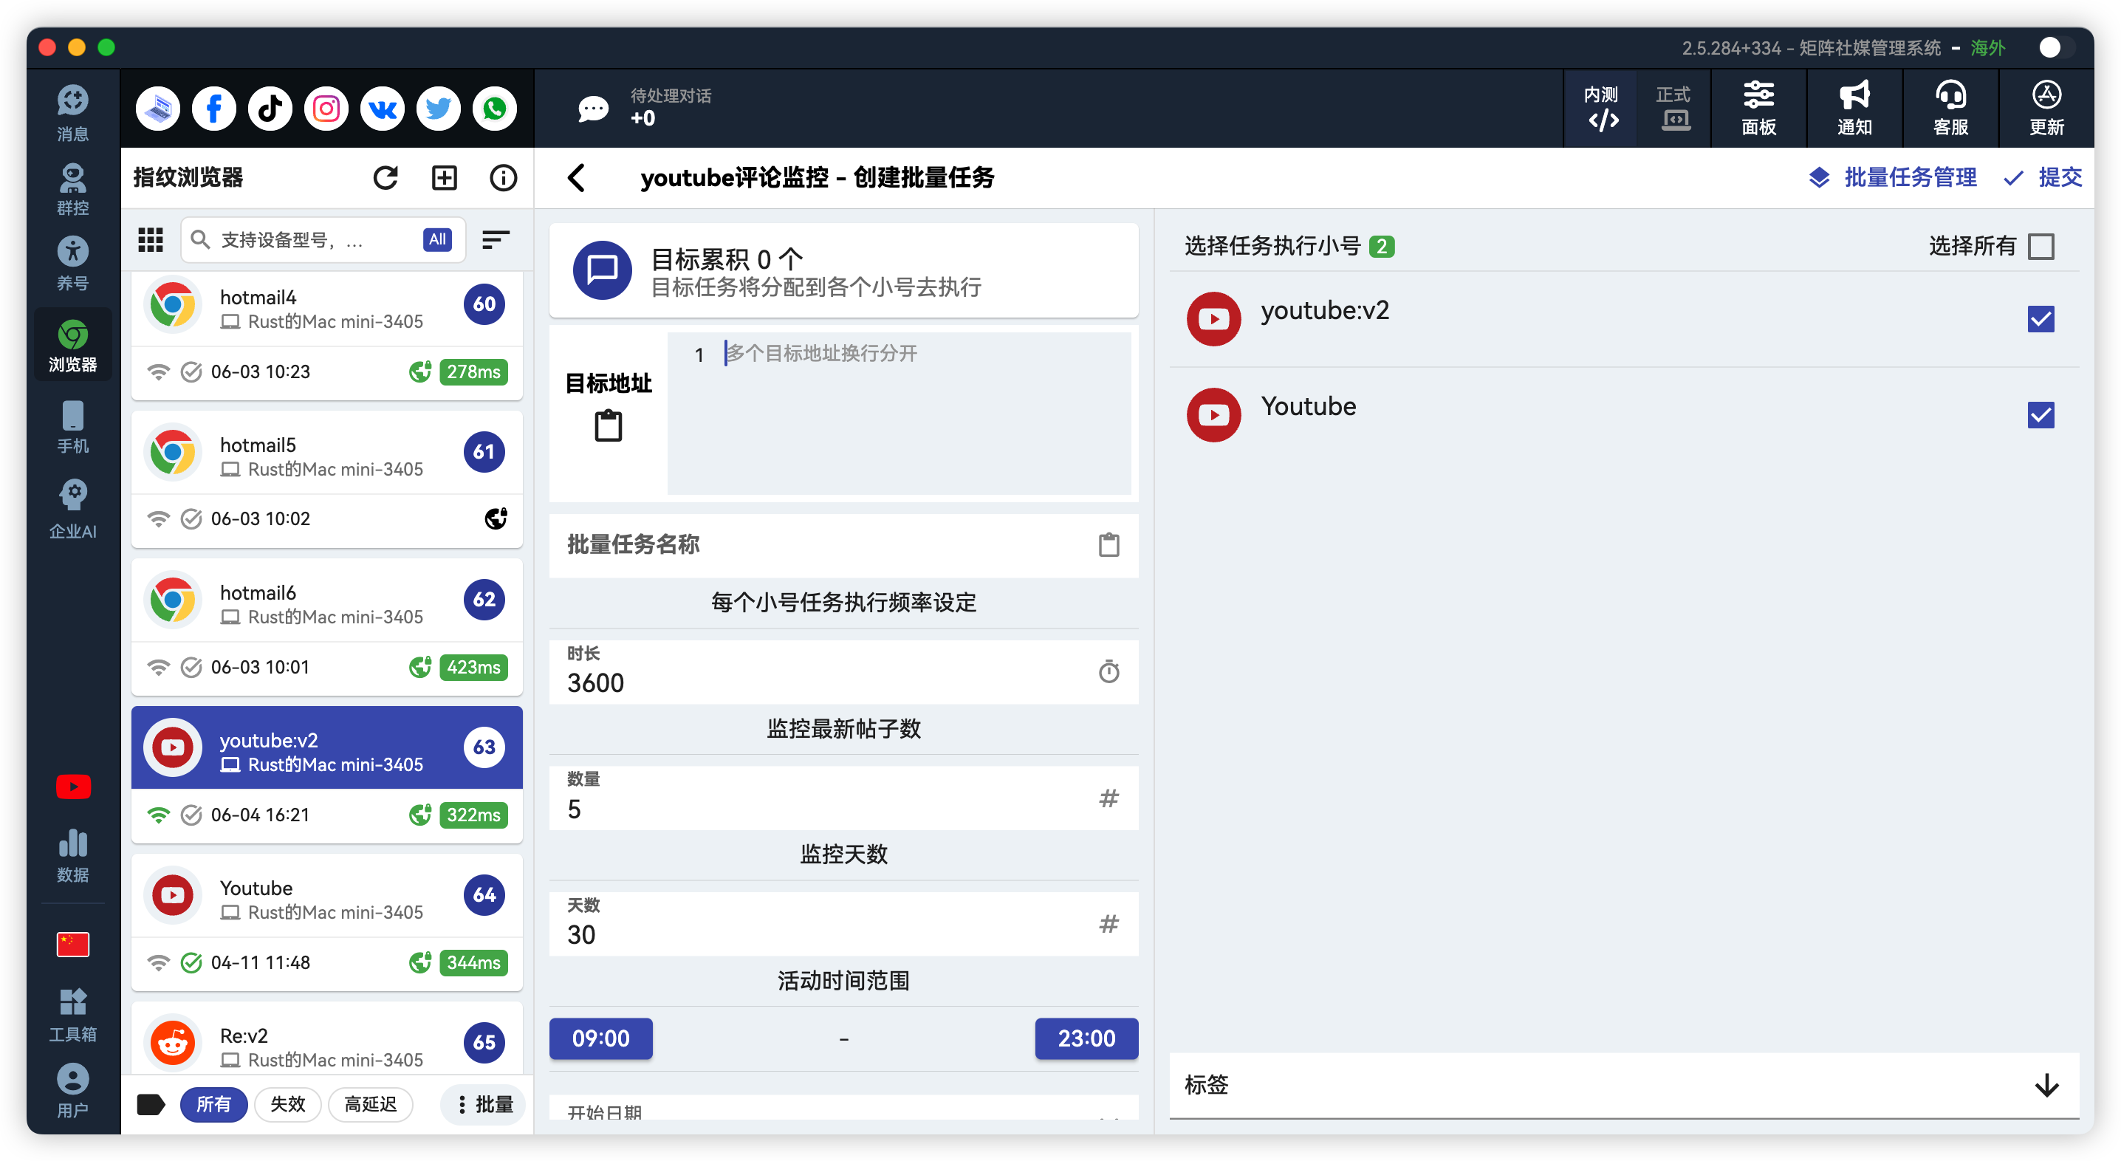This screenshot has width=2121, height=1161.
Task: Select the Twitter platform icon
Action: (438, 108)
